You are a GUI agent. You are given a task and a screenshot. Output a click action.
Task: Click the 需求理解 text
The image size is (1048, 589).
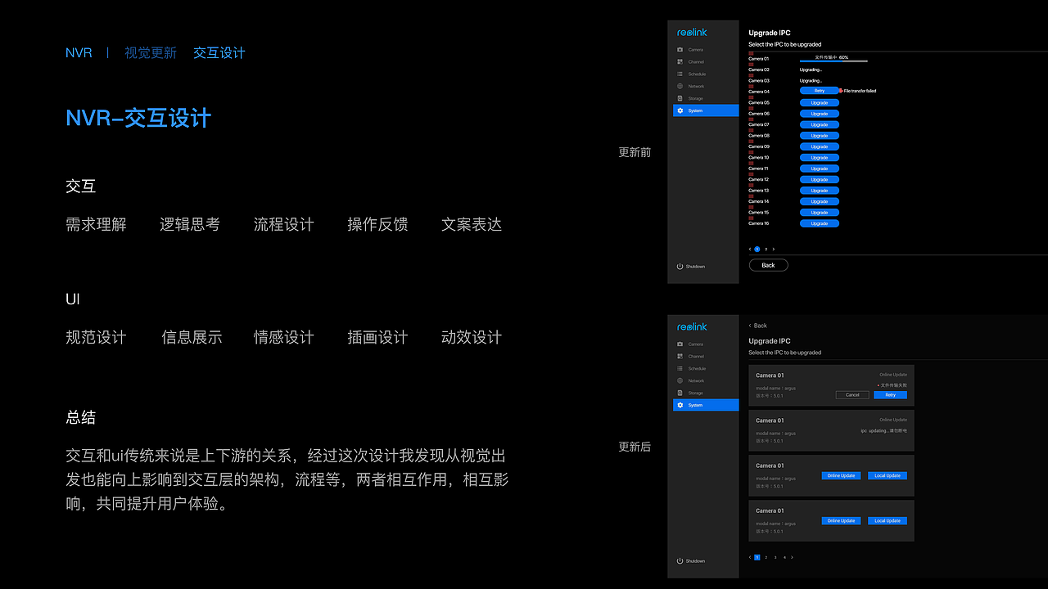click(x=96, y=224)
